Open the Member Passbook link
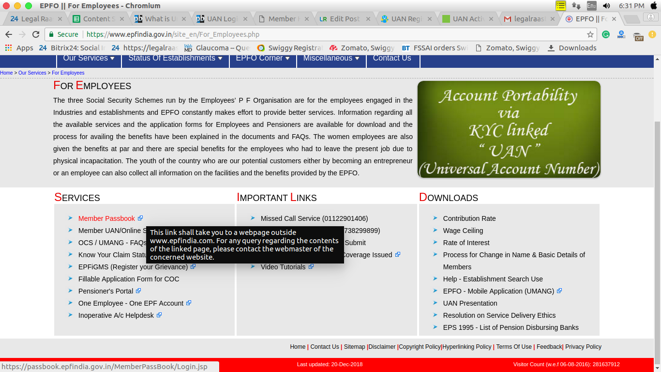The width and height of the screenshot is (661, 372). tap(106, 218)
